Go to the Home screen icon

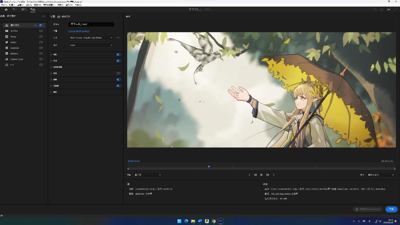click(x=6, y=10)
